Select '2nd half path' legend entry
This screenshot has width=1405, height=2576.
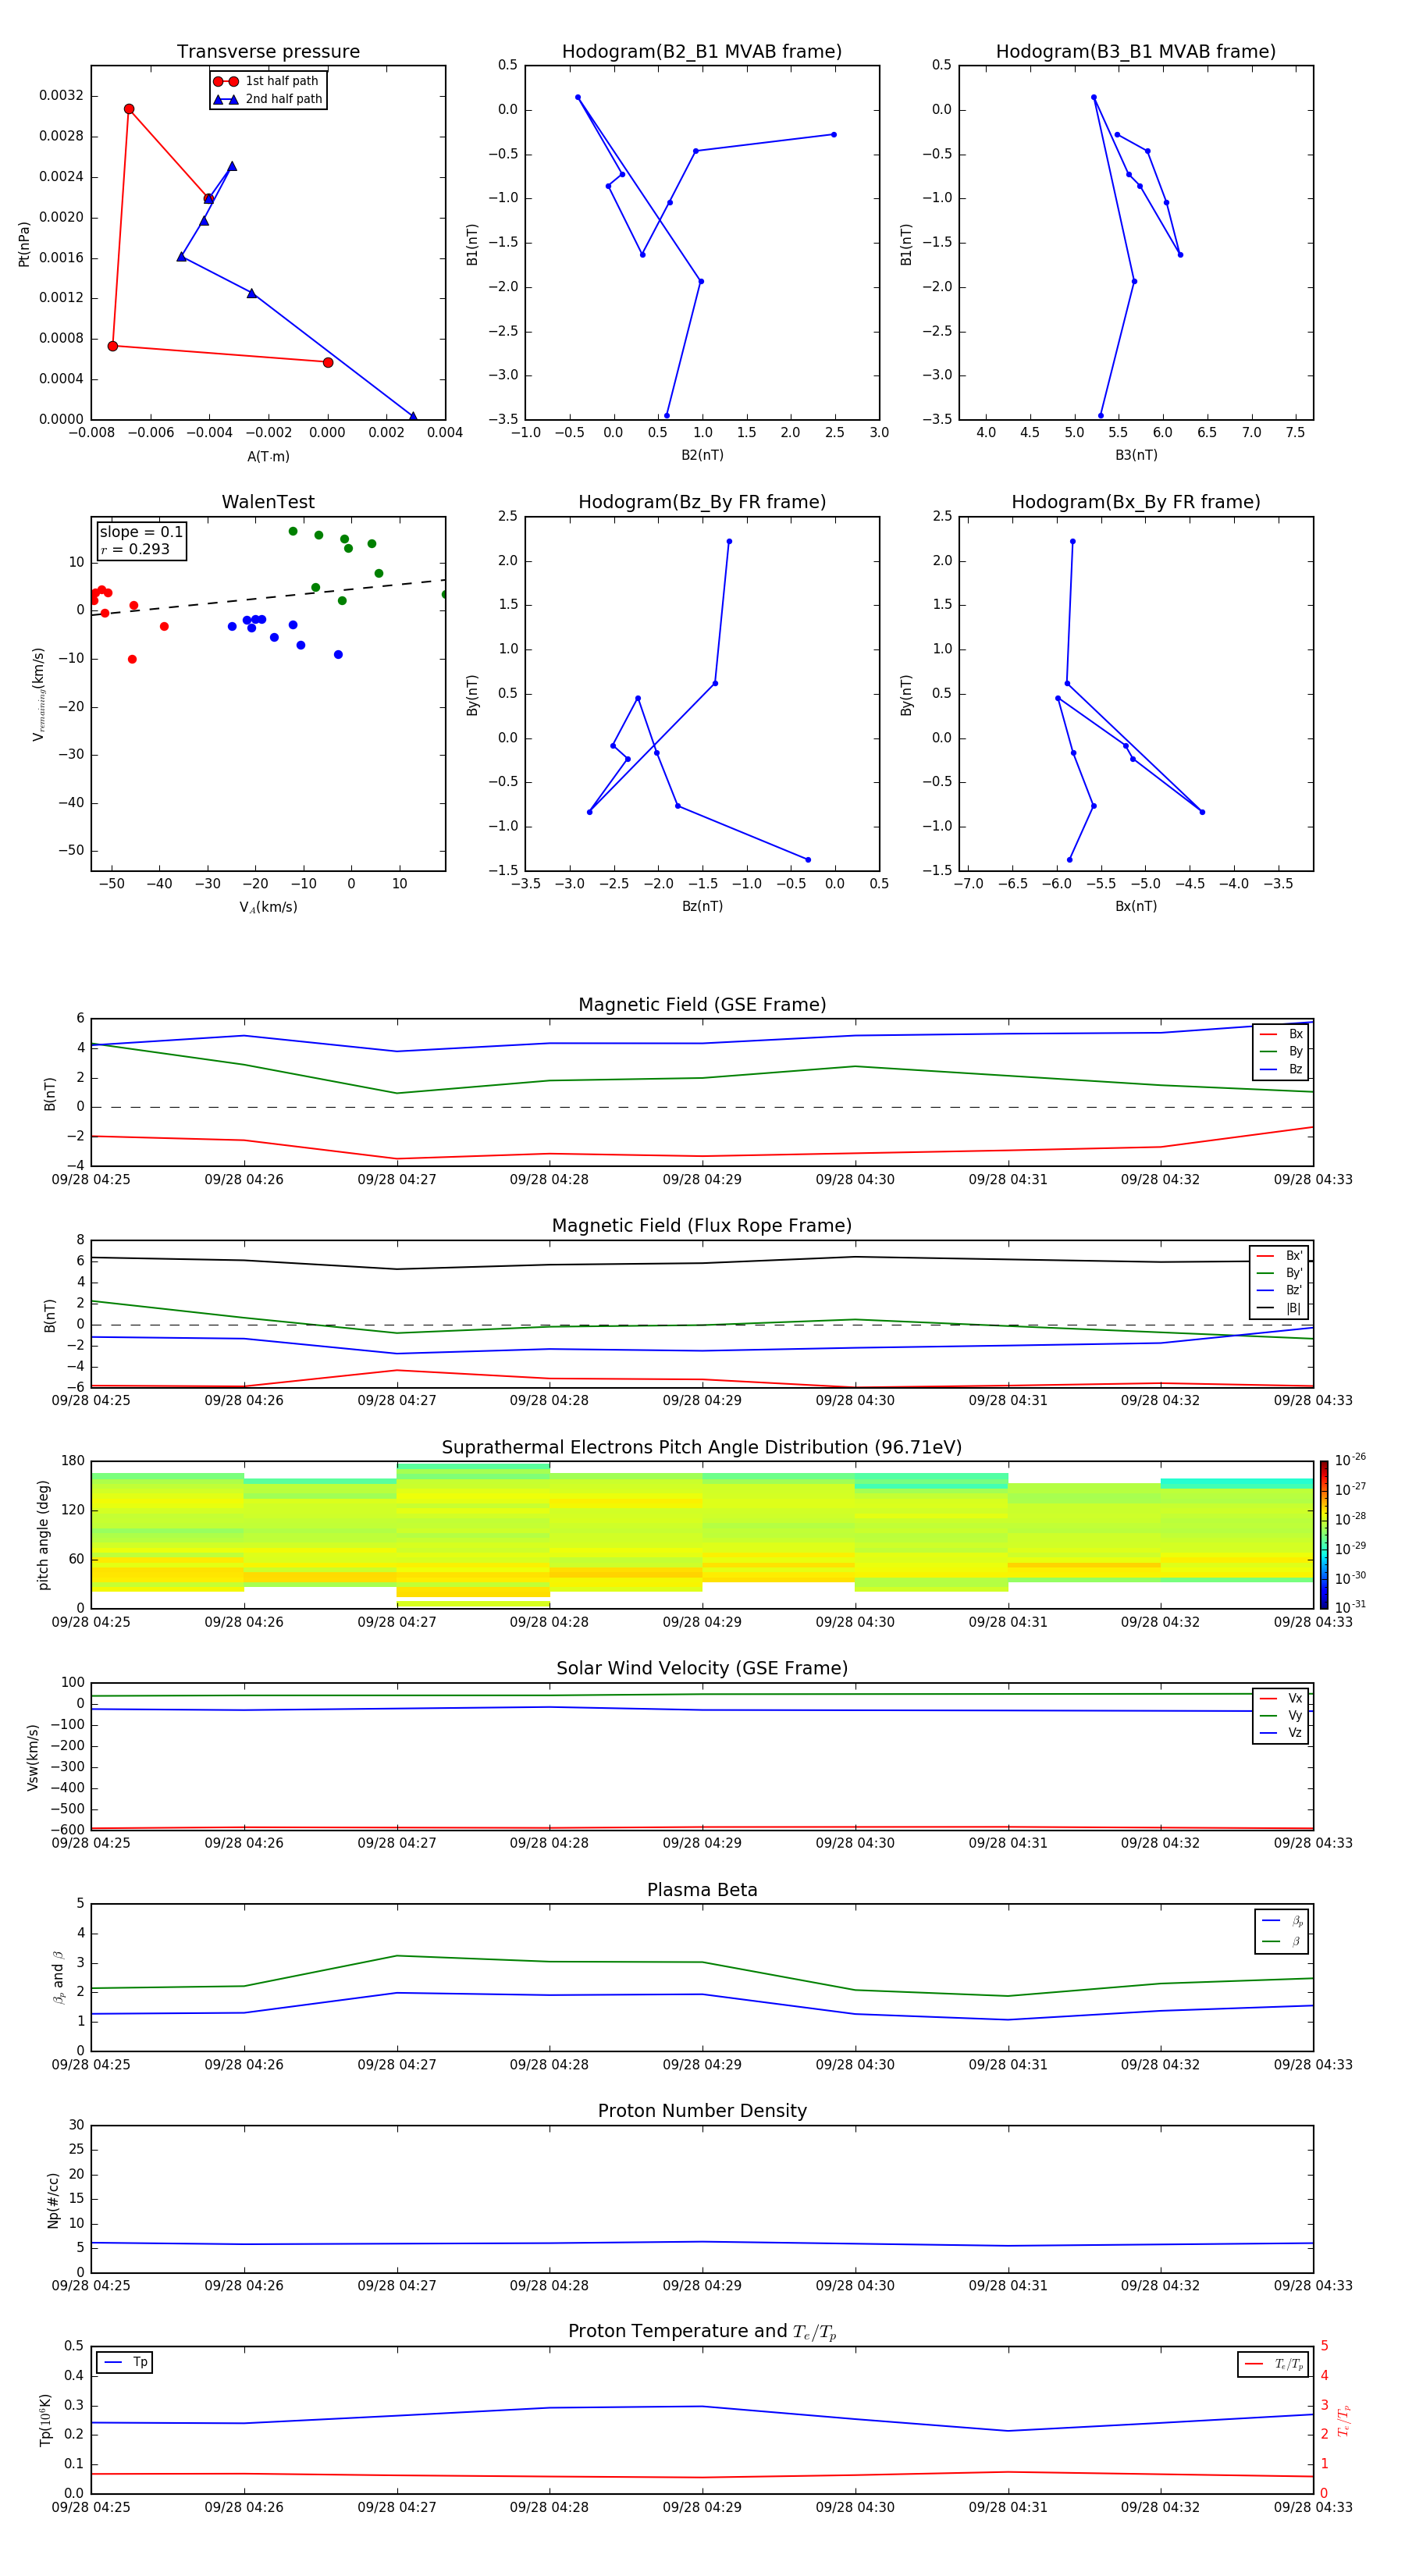(267, 99)
